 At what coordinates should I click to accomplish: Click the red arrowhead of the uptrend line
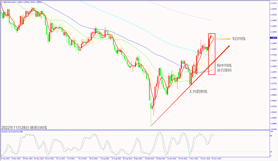(x=228, y=47)
